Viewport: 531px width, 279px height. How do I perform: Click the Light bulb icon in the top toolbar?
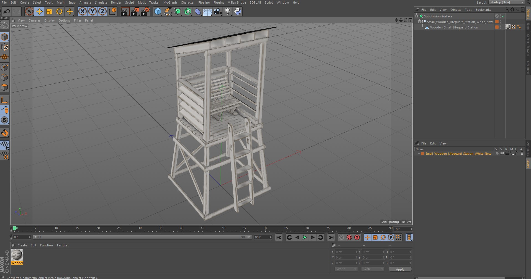227,11
